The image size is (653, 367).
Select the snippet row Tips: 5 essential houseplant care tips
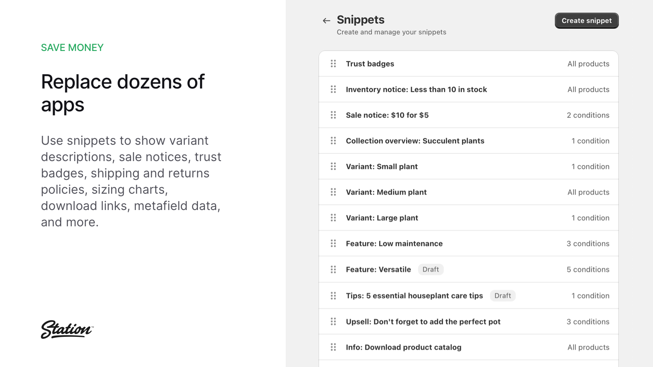414,296
